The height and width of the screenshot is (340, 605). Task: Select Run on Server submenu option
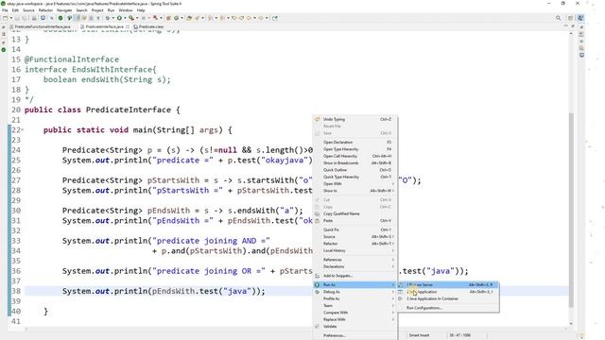tap(448, 285)
